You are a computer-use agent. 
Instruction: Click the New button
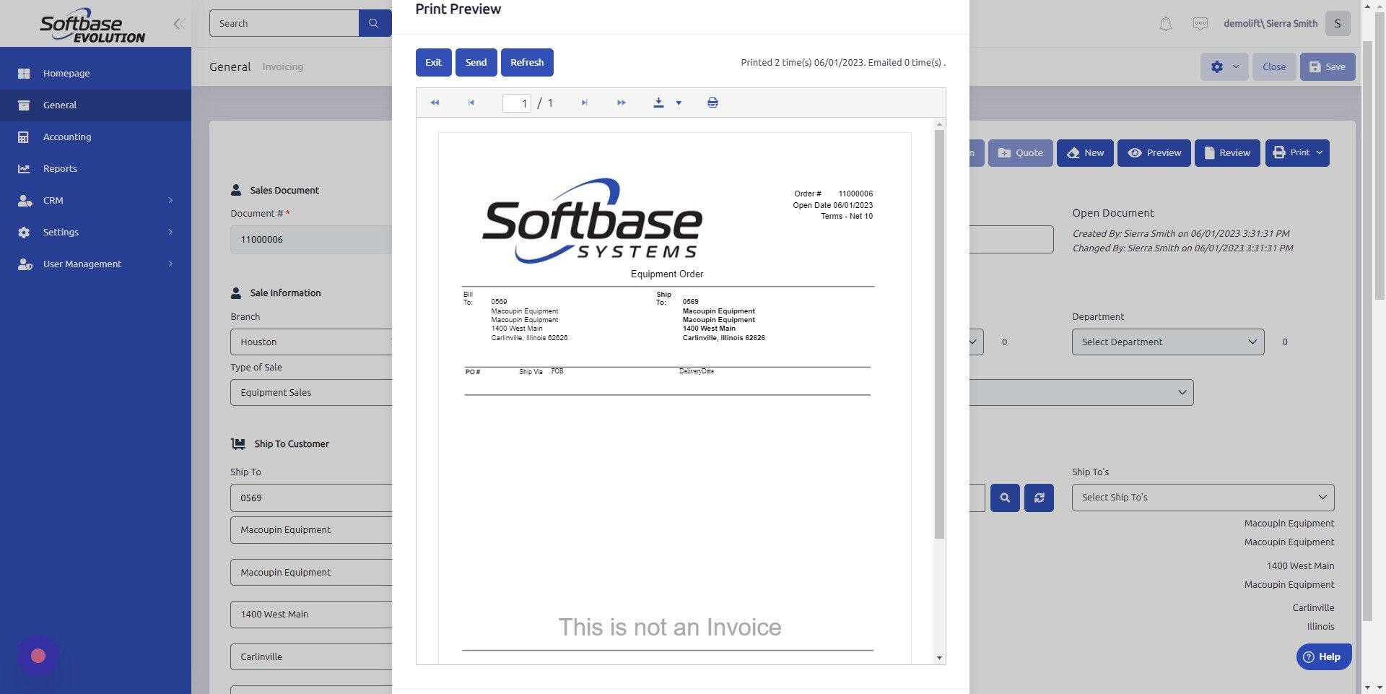click(1085, 152)
